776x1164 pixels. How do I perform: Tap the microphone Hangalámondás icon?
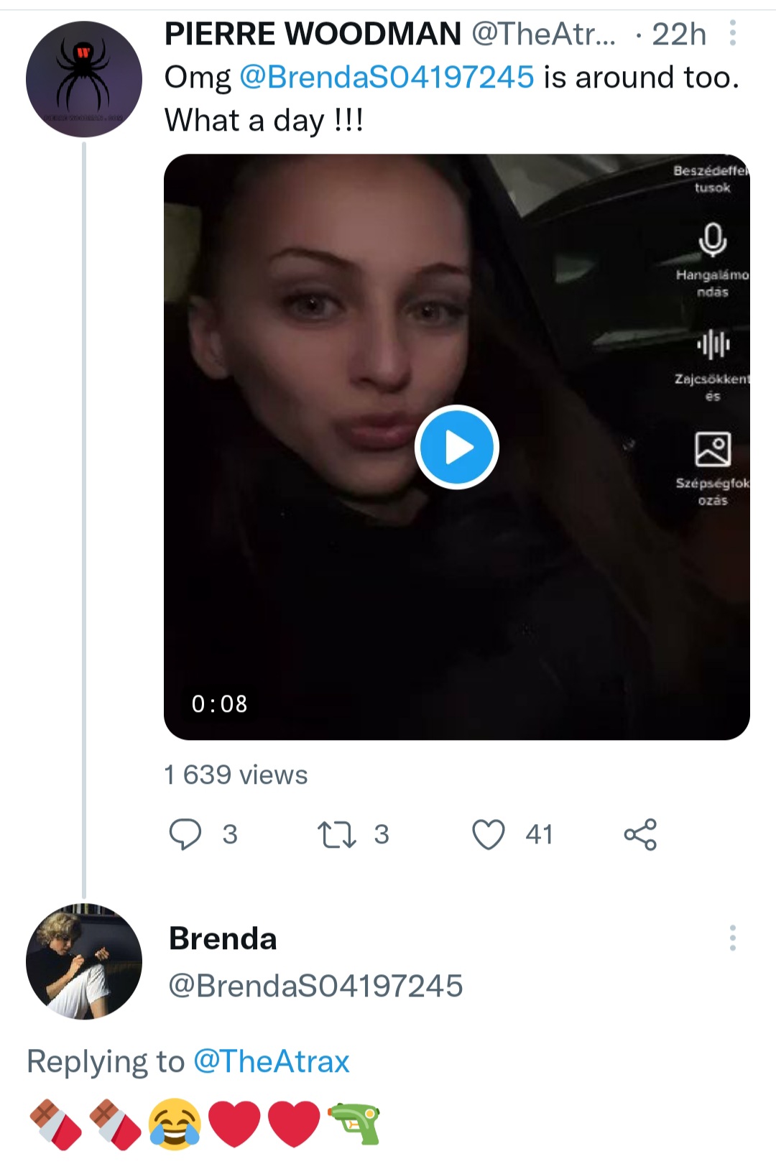tap(712, 240)
